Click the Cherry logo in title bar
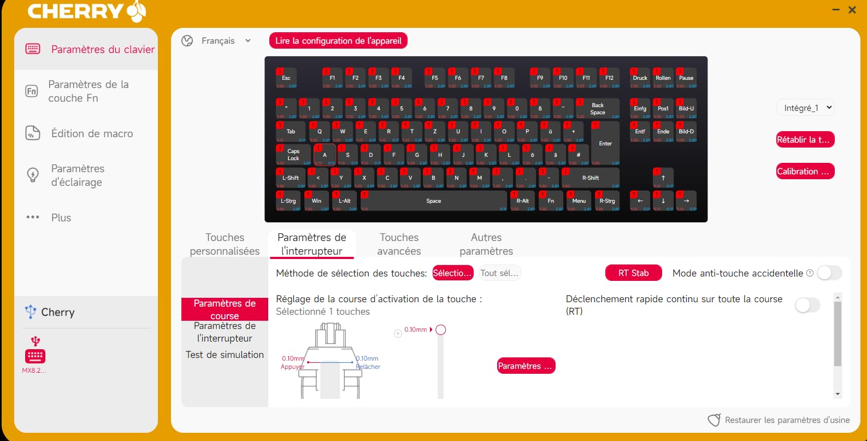 [87, 11]
